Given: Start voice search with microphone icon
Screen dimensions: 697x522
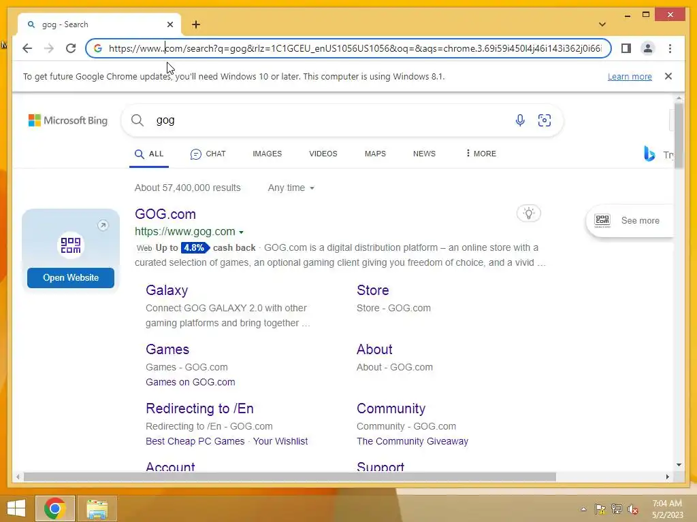Looking at the screenshot, I should tap(520, 120).
